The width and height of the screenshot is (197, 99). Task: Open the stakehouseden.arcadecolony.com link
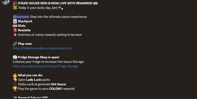tap(42, 48)
